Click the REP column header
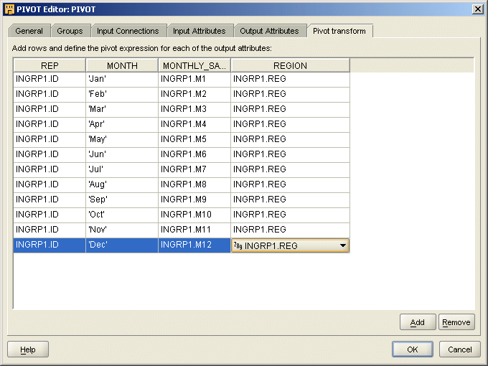The height and width of the screenshot is (366, 488). tap(50, 66)
